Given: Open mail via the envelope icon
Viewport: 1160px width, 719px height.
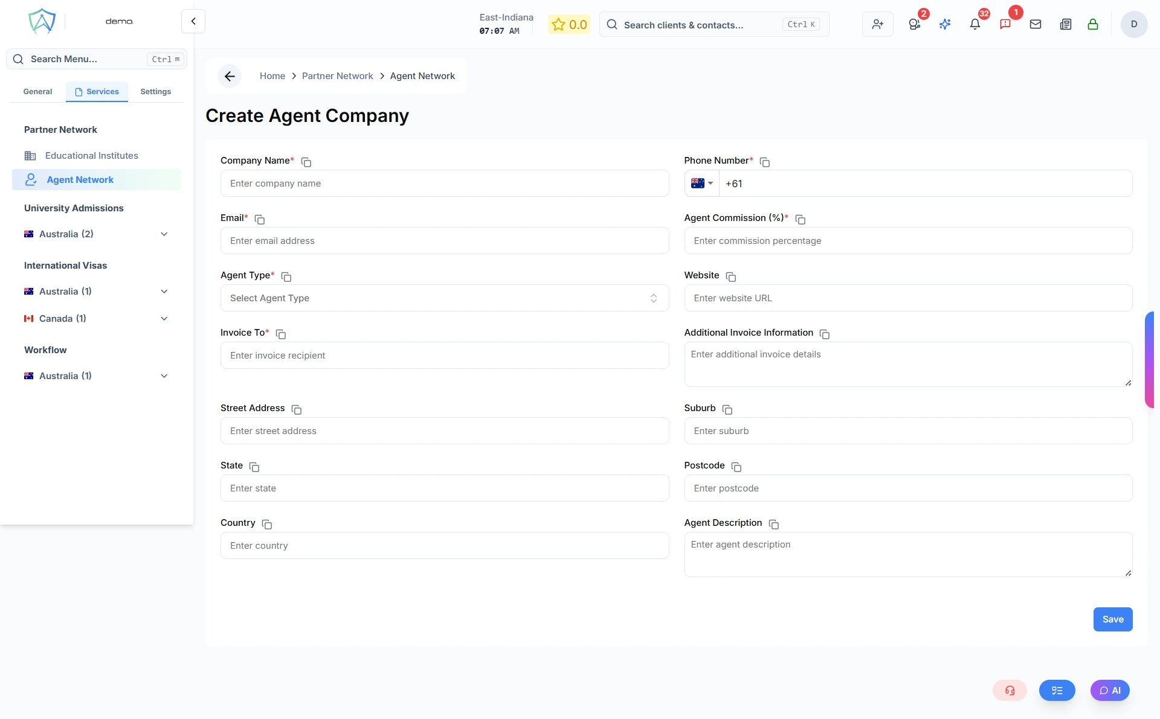Looking at the screenshot, I should (1036, 24).
